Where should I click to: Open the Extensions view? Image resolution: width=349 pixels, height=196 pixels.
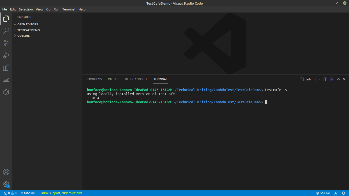(6, 68)
